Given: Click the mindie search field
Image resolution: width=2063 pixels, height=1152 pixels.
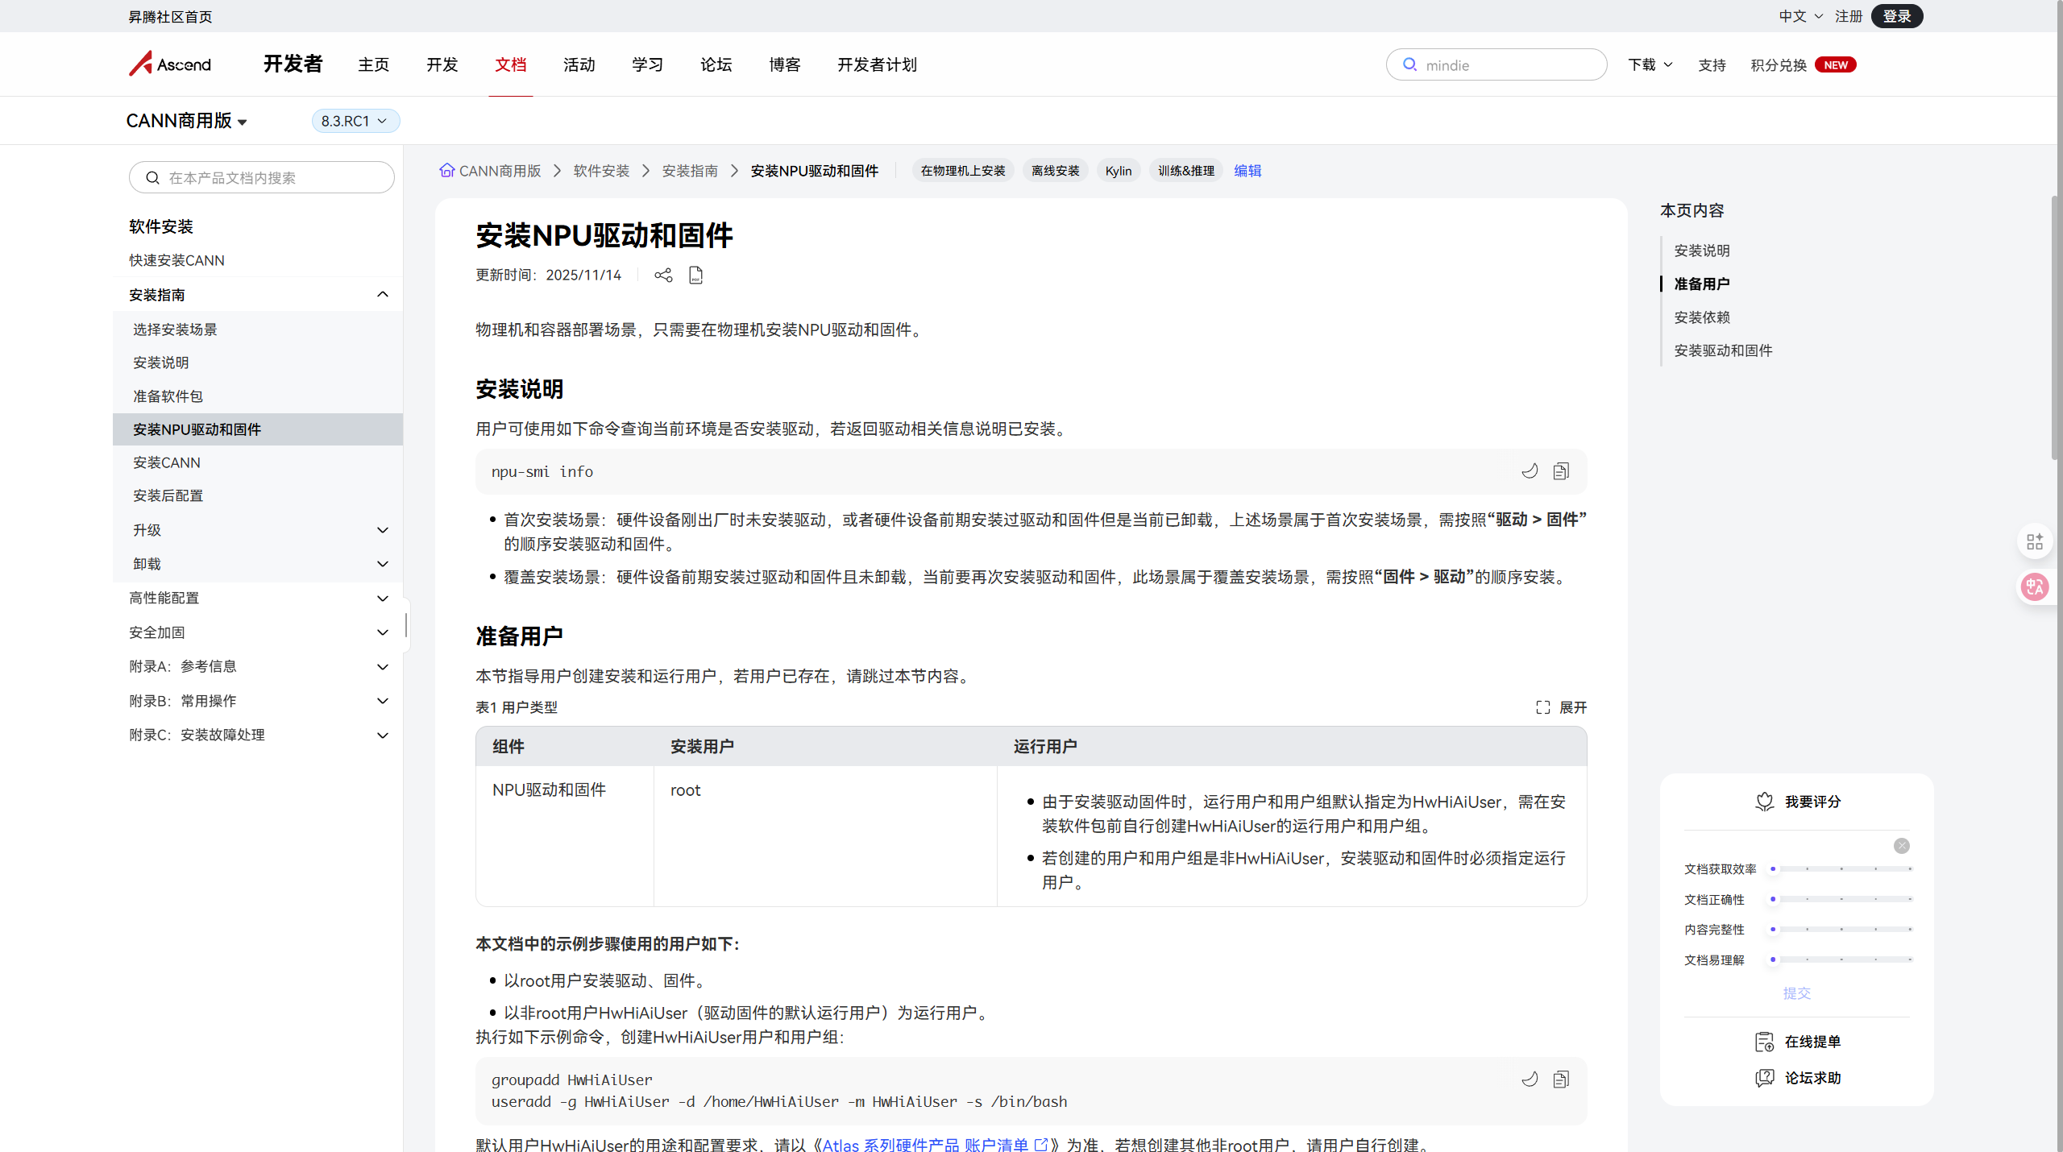Looking at the screenshot, I should [x=1496, y=64].
